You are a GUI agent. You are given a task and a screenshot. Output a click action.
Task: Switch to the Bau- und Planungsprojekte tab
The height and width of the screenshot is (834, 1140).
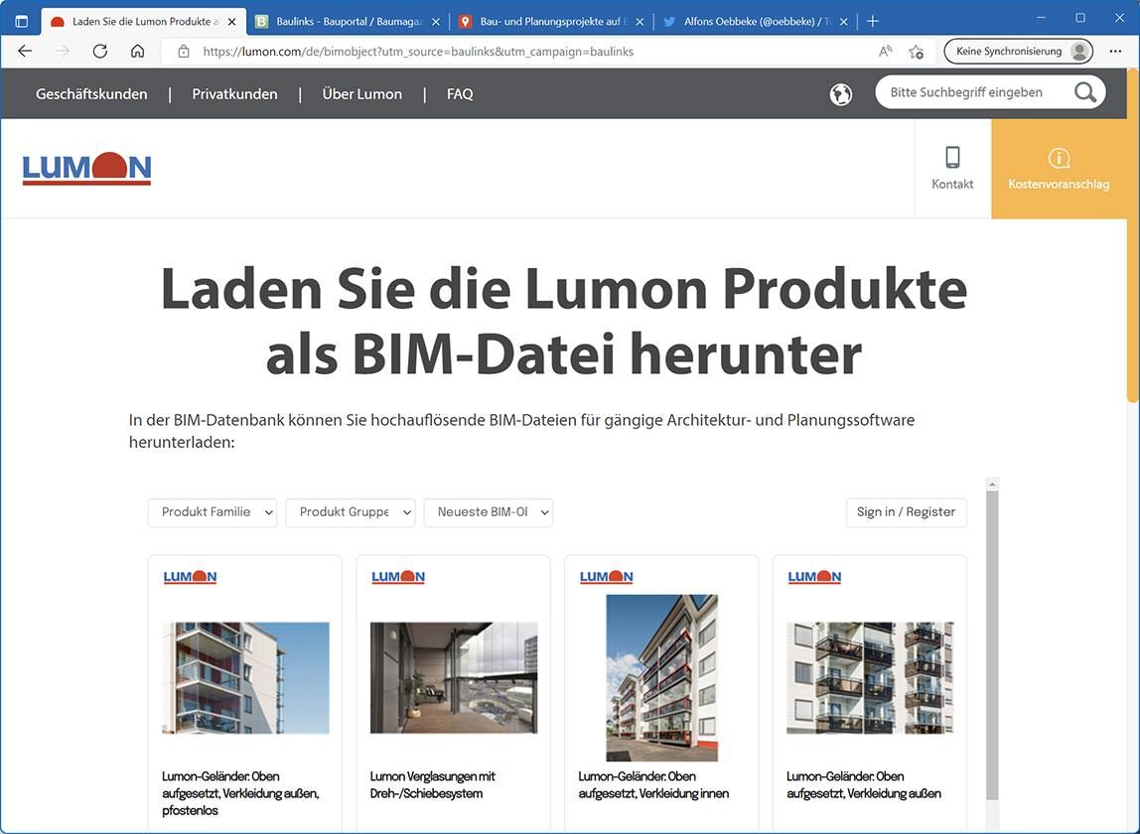coord(552,22)
